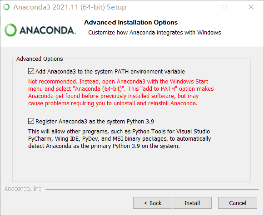Toggle Register Anaconda3 as system Python 3.9
Viewport: 264px width, 216px height.
(31, 121)
